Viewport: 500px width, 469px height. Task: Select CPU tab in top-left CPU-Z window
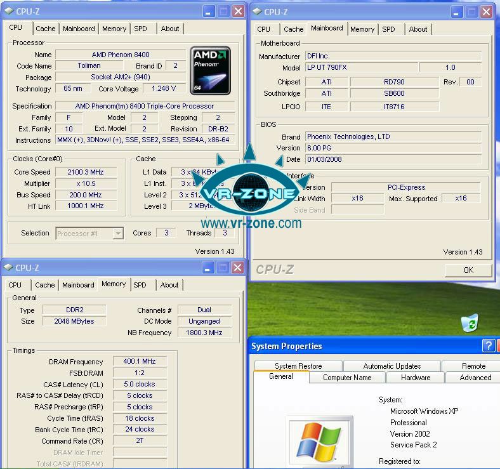click(x=16, y=27)
